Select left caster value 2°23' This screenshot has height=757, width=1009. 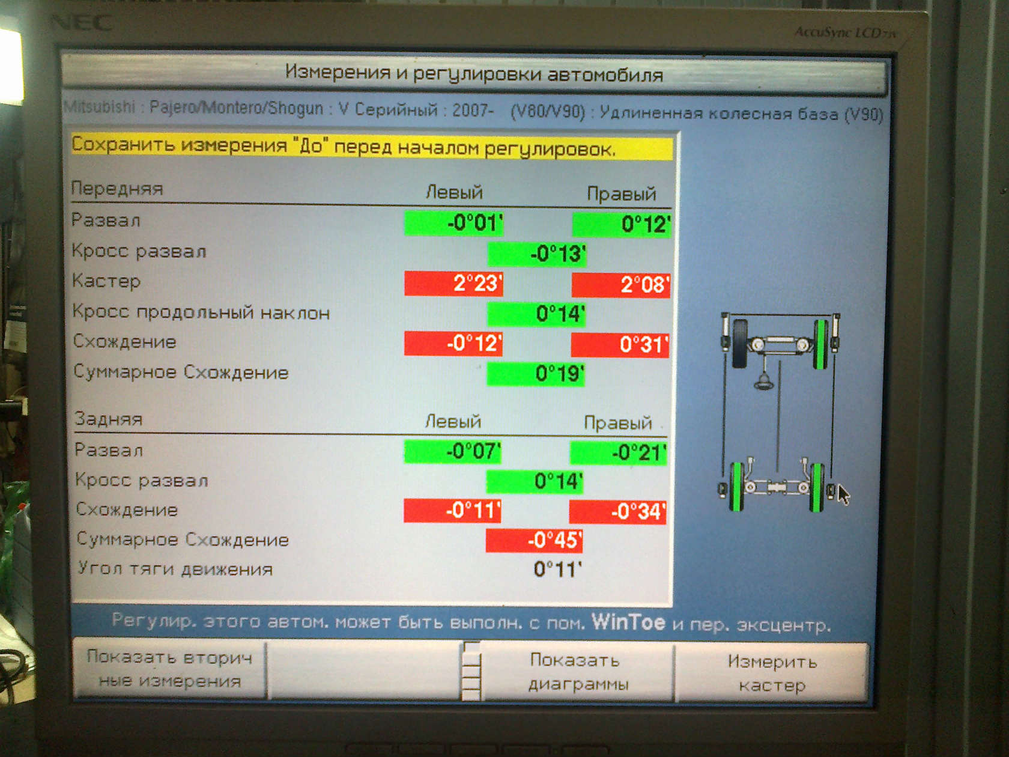point(453,283)
